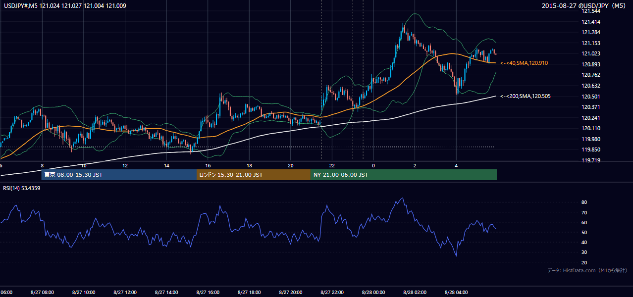Click the 8/27 18:00 bottom time label

249,293
